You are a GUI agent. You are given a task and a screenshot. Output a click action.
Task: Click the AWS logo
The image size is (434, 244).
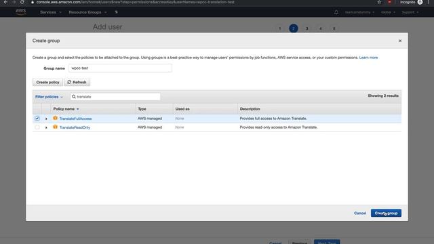point(21,12)
